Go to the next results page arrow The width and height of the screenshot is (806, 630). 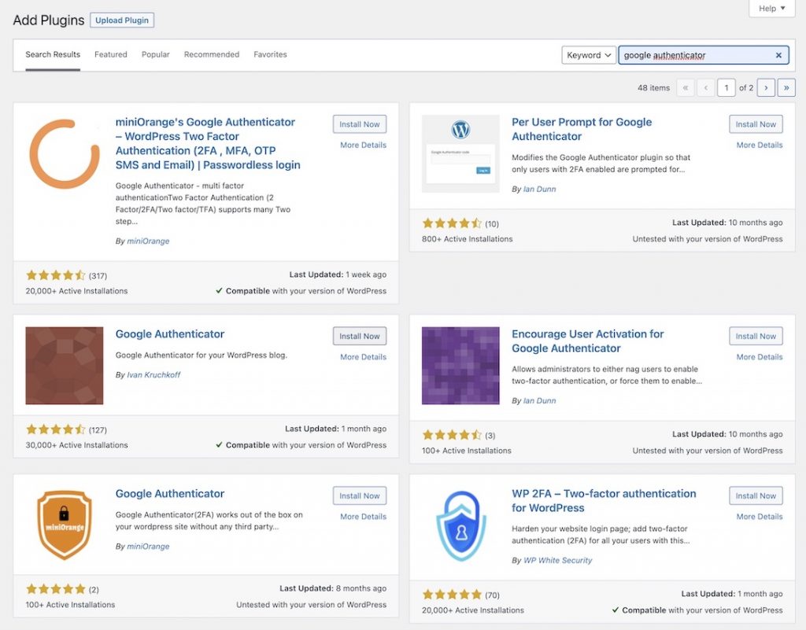tap(766, 88)
